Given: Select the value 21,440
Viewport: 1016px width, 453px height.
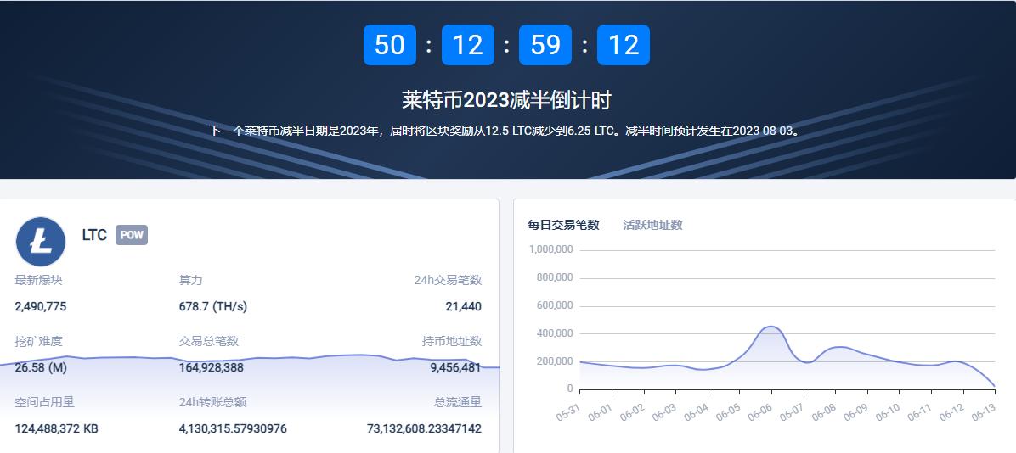Looking at the screenshot, I should pyautogui.click(x=463, y=306).
